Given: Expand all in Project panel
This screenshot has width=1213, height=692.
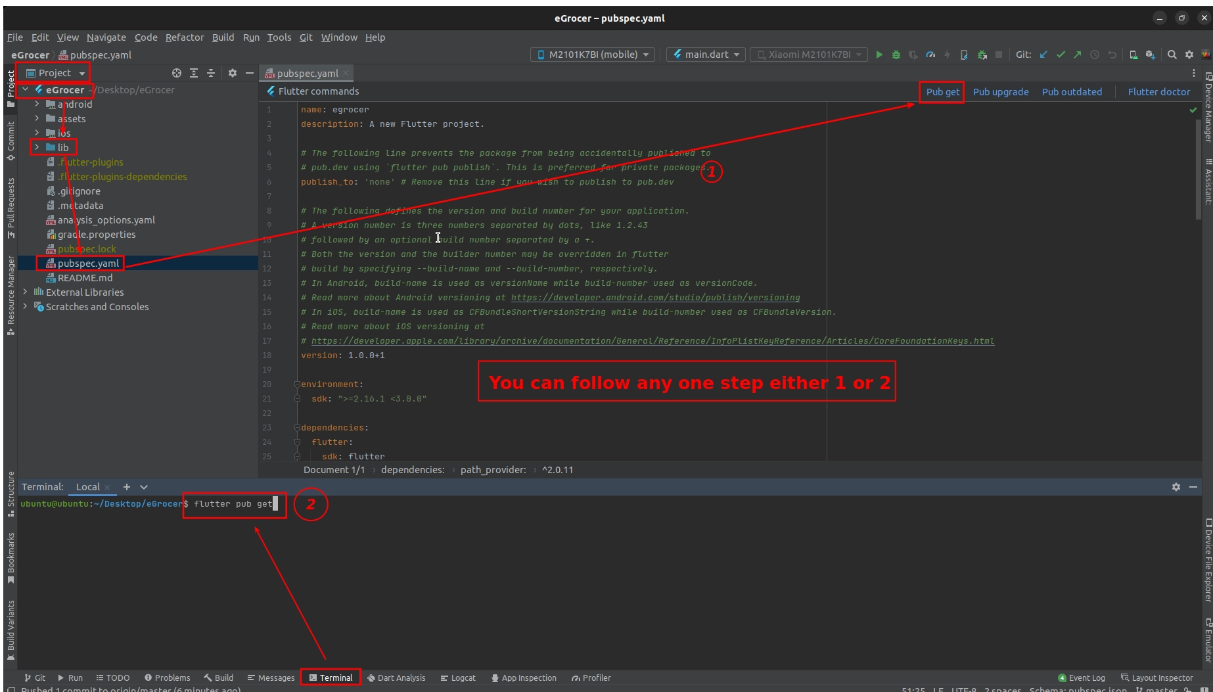Looking at the screenshot, I should pyautogui.click(x=194, y=73).
